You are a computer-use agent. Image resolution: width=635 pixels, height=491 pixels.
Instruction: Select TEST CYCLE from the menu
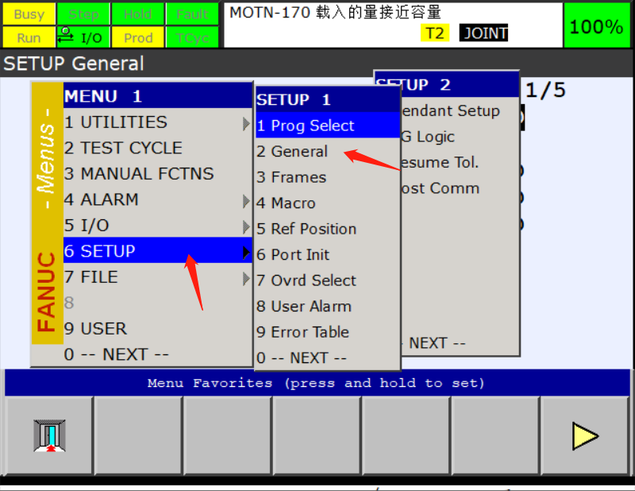pos(157,148)
